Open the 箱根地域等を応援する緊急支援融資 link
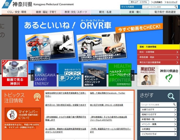Image resolution: width=180 pixels, height=140 pixels. click(66, 94)
